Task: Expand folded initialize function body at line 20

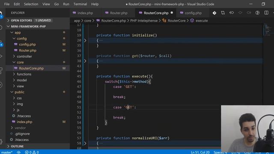Action: (85, 41)
